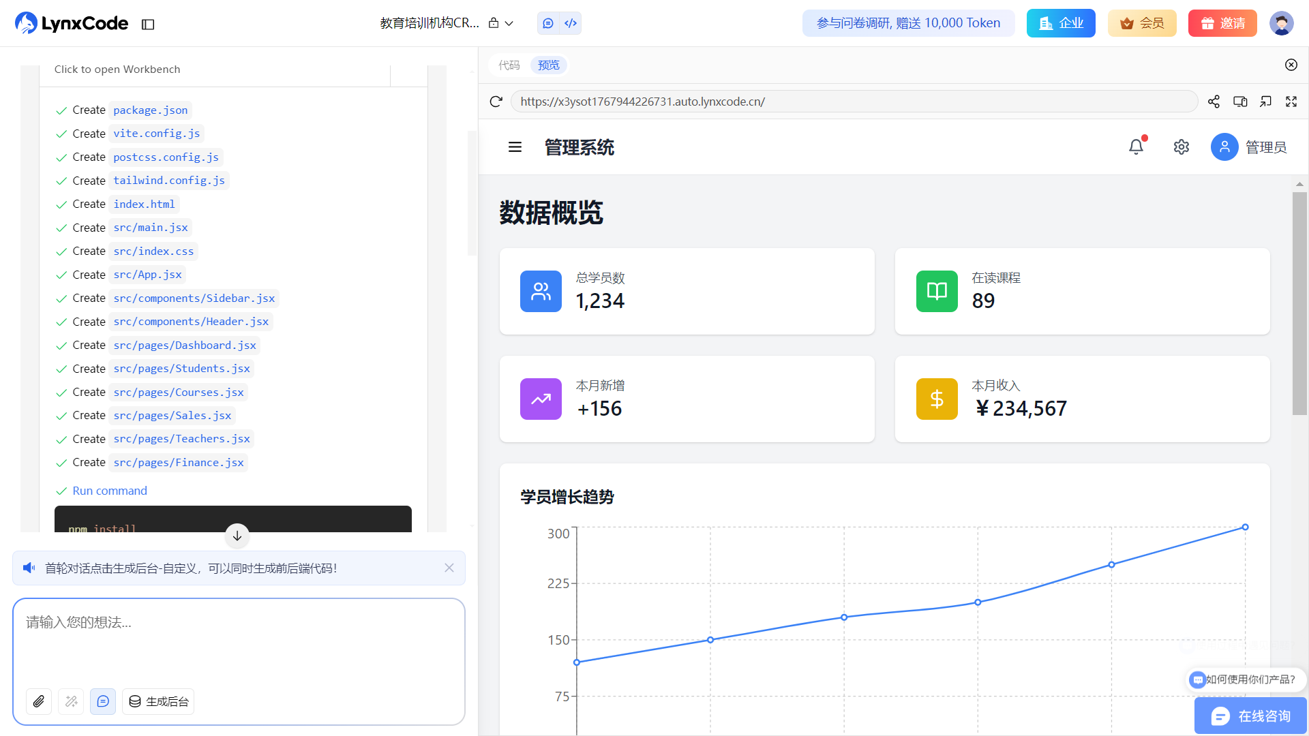Click the refresh preview icon
Viewport: 1309px width, 736px height.
[496, 102]
